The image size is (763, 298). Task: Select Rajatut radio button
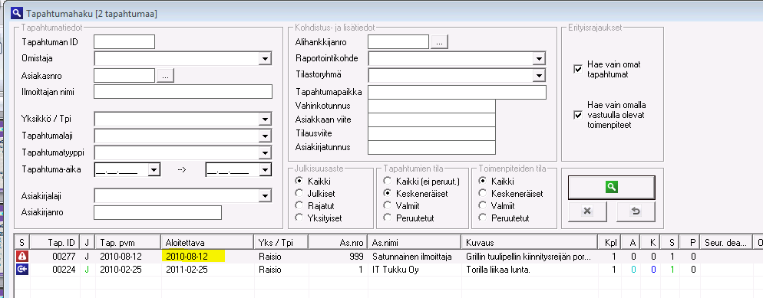[x=299, y=205]
